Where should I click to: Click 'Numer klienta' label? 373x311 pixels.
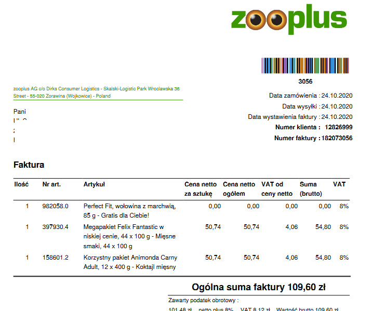click(298, 127)
